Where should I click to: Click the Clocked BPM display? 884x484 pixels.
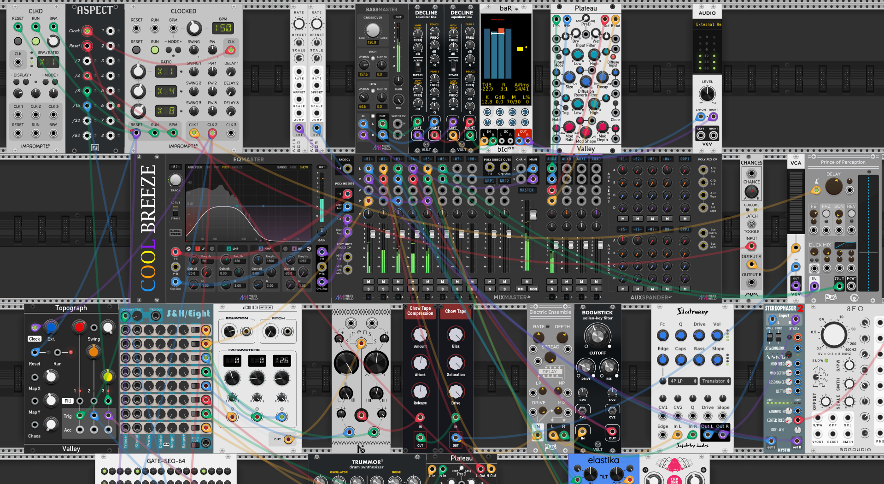point(222,28)
